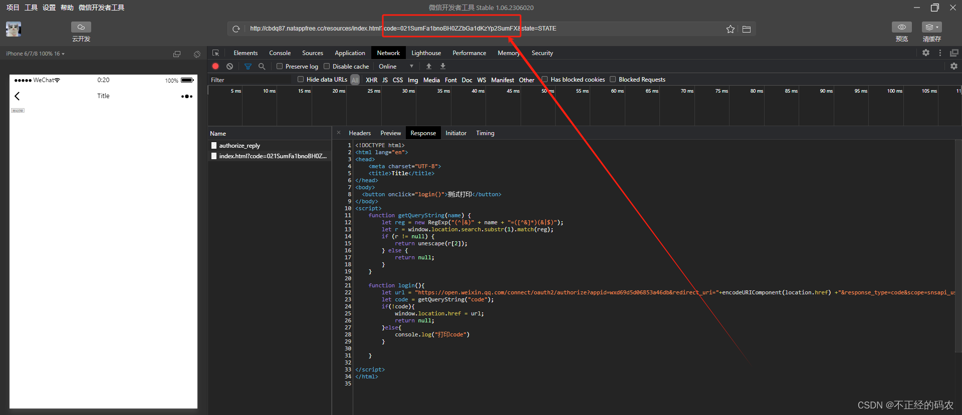Click the rotate device icon in the simulator
Image resolution: width=962 pixels, height=415 pixels.
pos(197,54)
